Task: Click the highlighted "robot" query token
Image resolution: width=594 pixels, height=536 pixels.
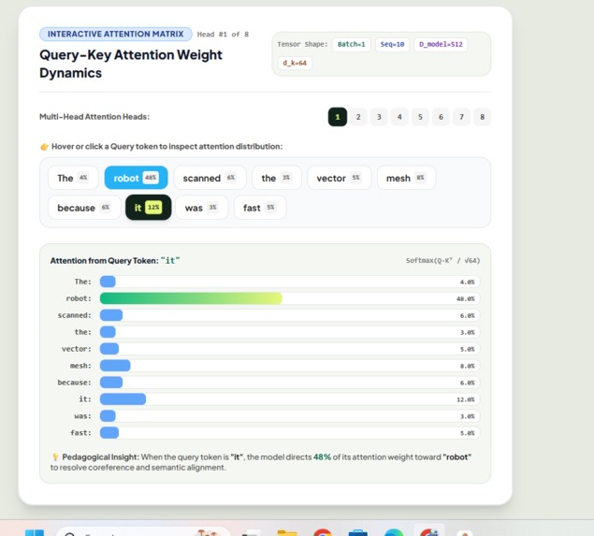Action: [x=136, y=178]
